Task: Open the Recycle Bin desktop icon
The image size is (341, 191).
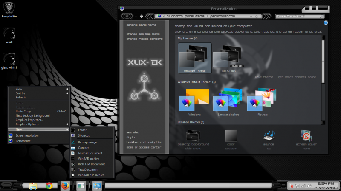Action: (9, 10)
